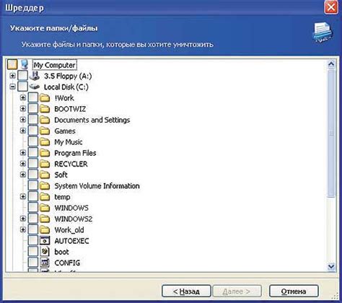Image resolution: width=342 pixels, height=303 pixels.
Task: Expand the BOOTWIZ folder node
Action: [x=23, y=109]
